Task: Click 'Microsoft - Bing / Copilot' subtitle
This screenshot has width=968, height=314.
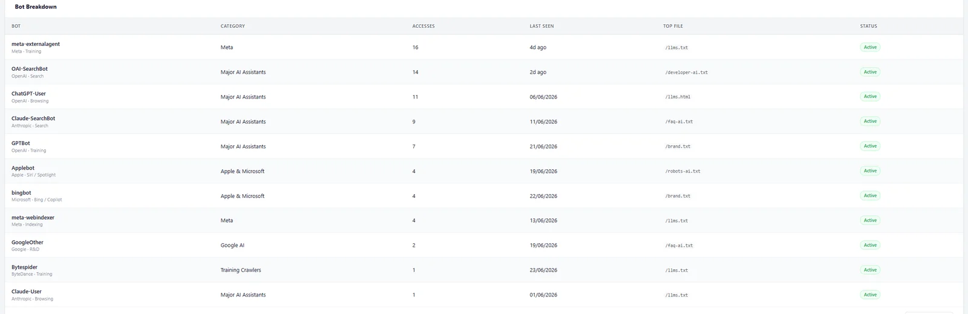Action: coord(36,200)
